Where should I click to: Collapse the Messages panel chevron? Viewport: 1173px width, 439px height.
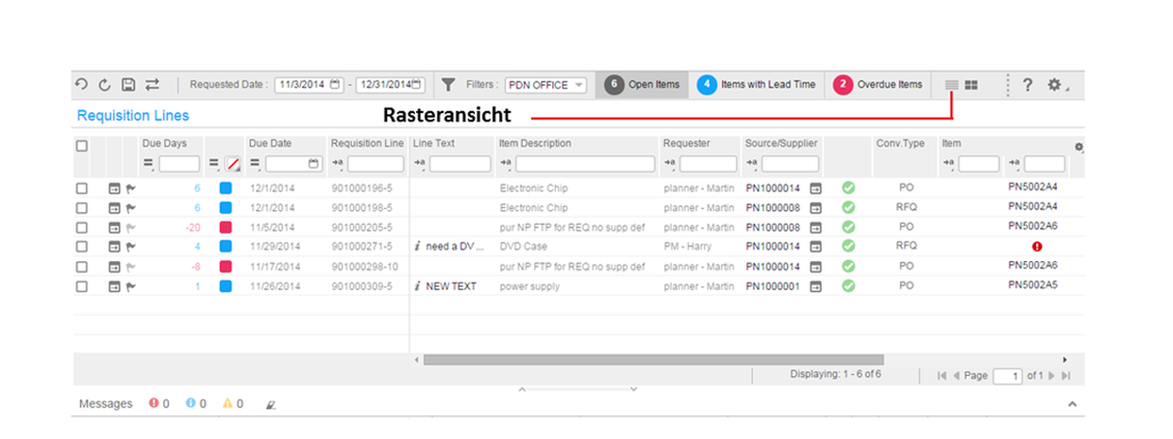[1072, 404]
